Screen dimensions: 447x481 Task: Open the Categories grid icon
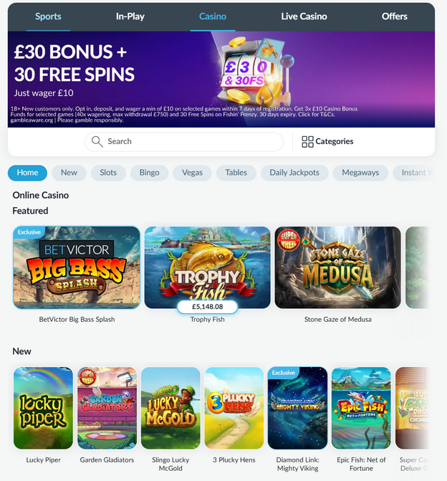(307, 141)
